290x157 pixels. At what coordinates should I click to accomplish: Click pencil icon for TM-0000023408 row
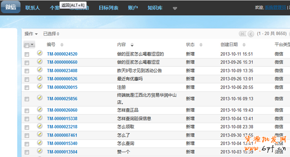[x=40, y=70]
